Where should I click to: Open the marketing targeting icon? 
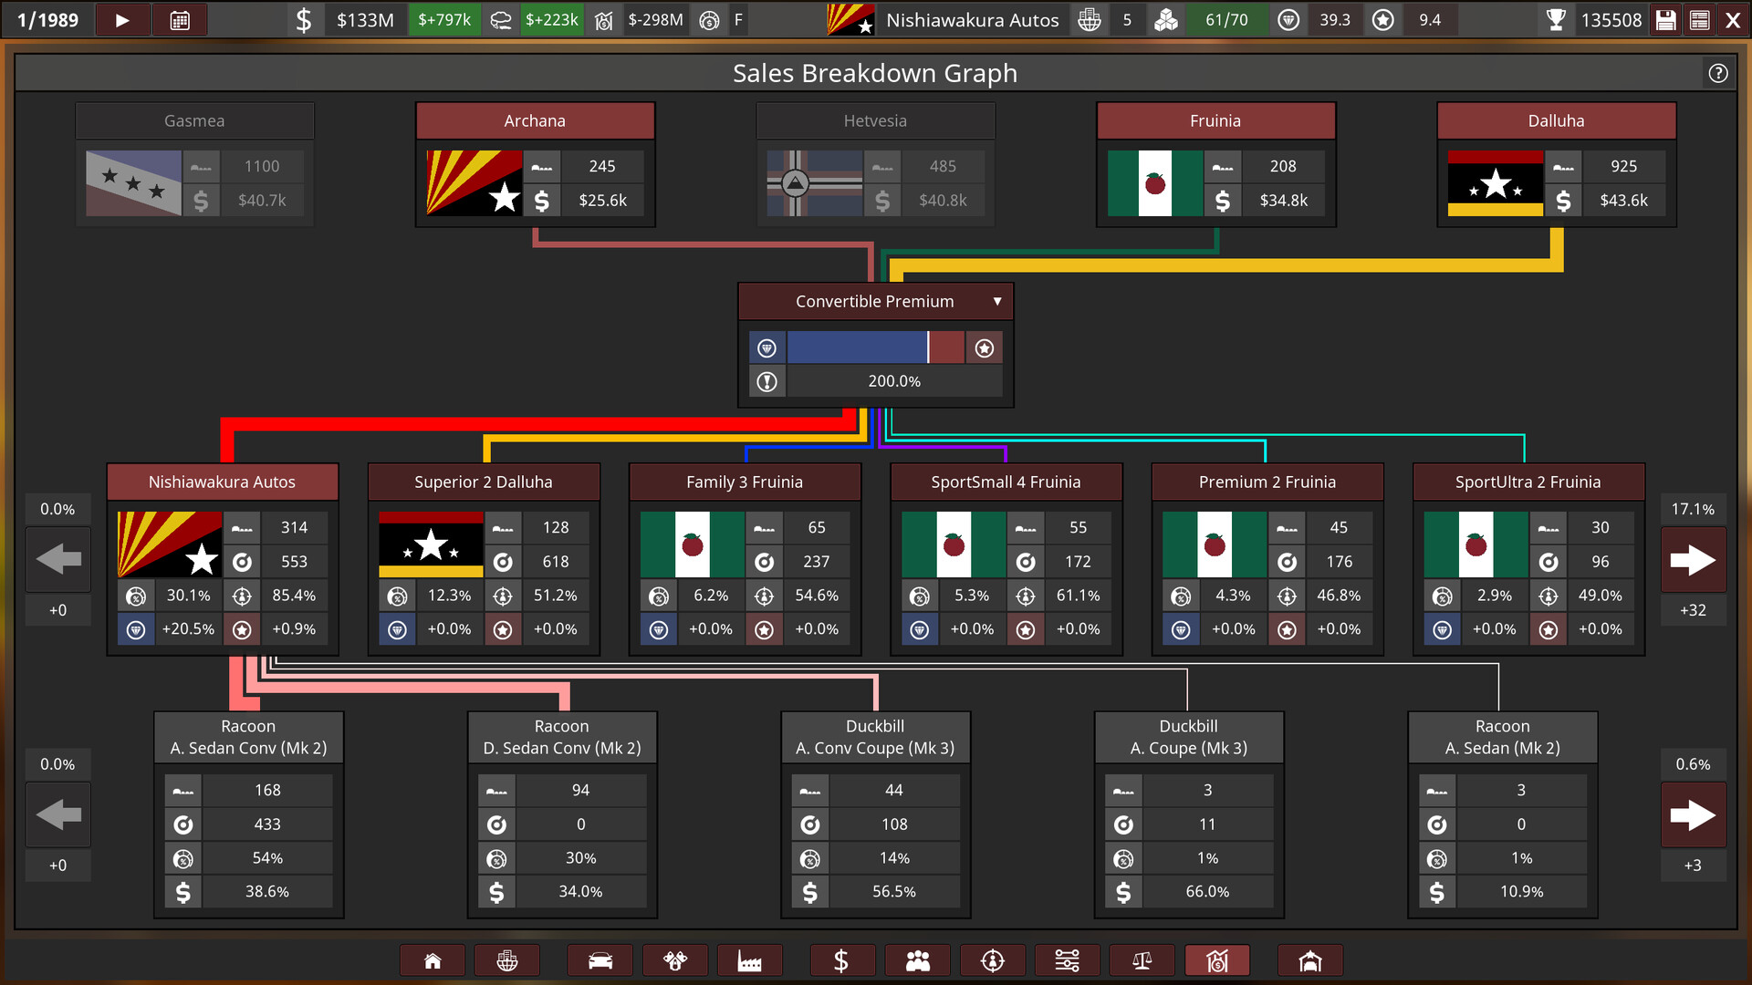click(x=992, y=959)
